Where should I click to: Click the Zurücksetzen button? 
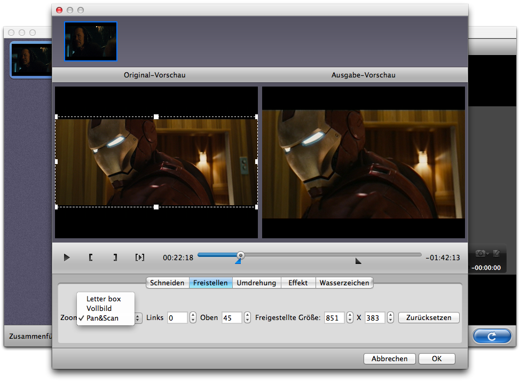coord(429,317)
